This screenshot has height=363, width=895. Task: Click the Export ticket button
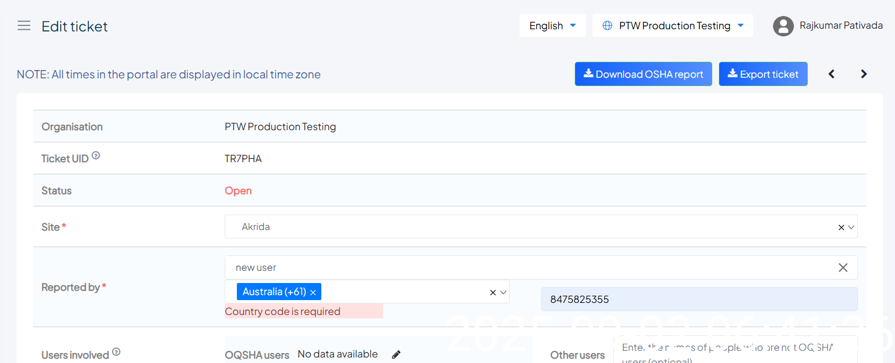point(763,74)
